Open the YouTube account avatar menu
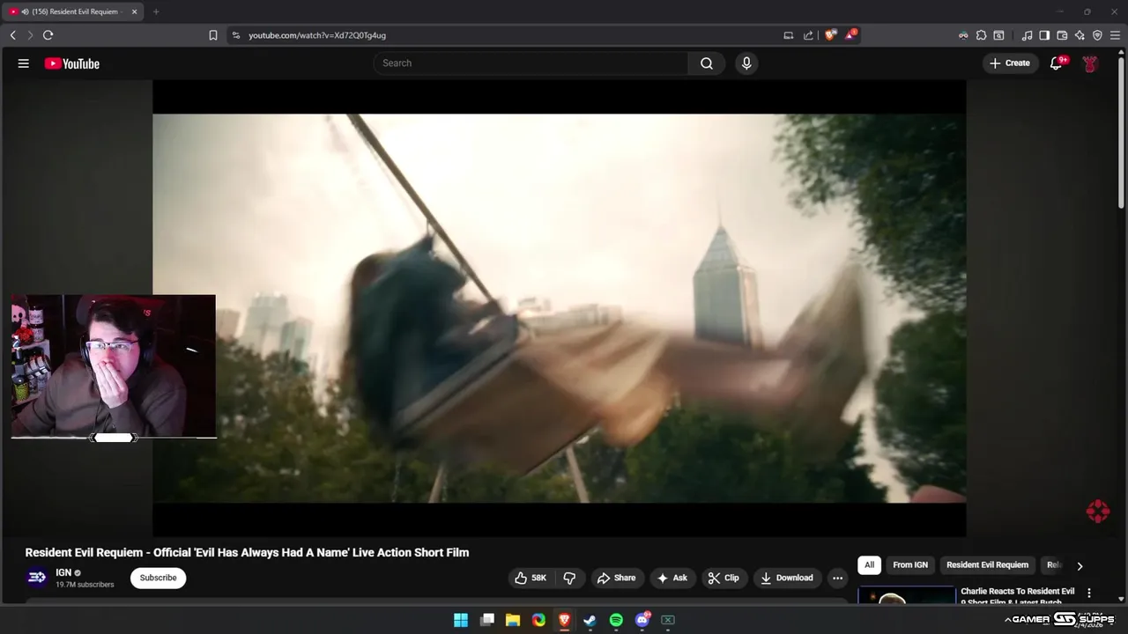 point(1090,63)
